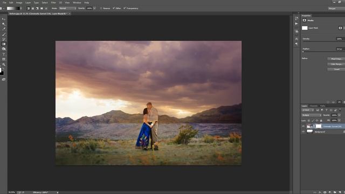345x194 pixels.
Task: Switch to the Paths tab
Action: [x=322, y=106]
